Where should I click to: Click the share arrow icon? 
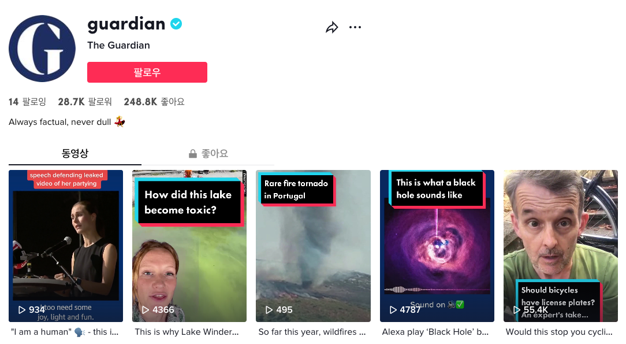pos(331,27)
